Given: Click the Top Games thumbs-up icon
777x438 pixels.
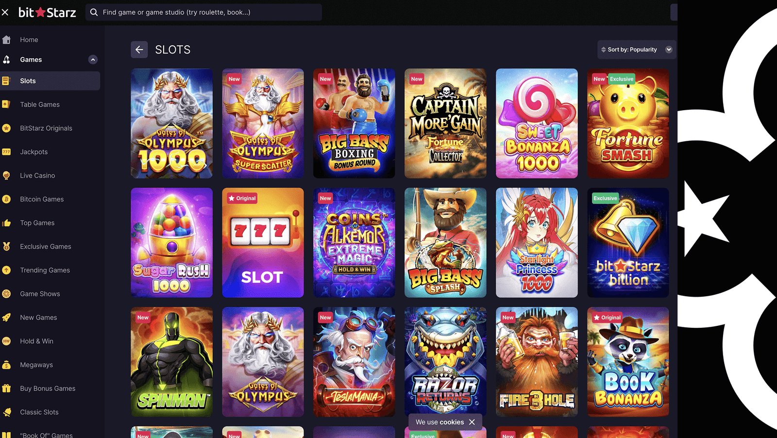Looking at the screenshot, I should [6, 223].
